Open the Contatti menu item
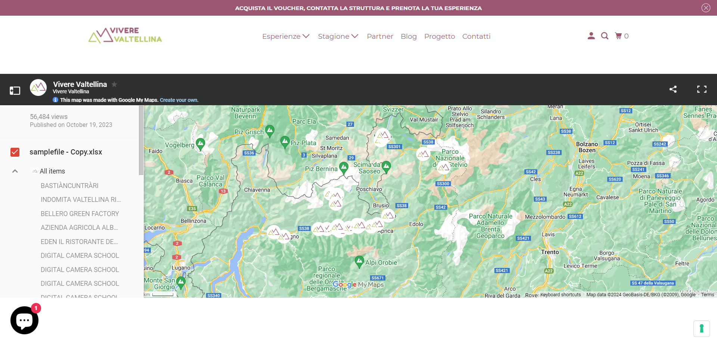The image size is (717, 344). (476, 36)
